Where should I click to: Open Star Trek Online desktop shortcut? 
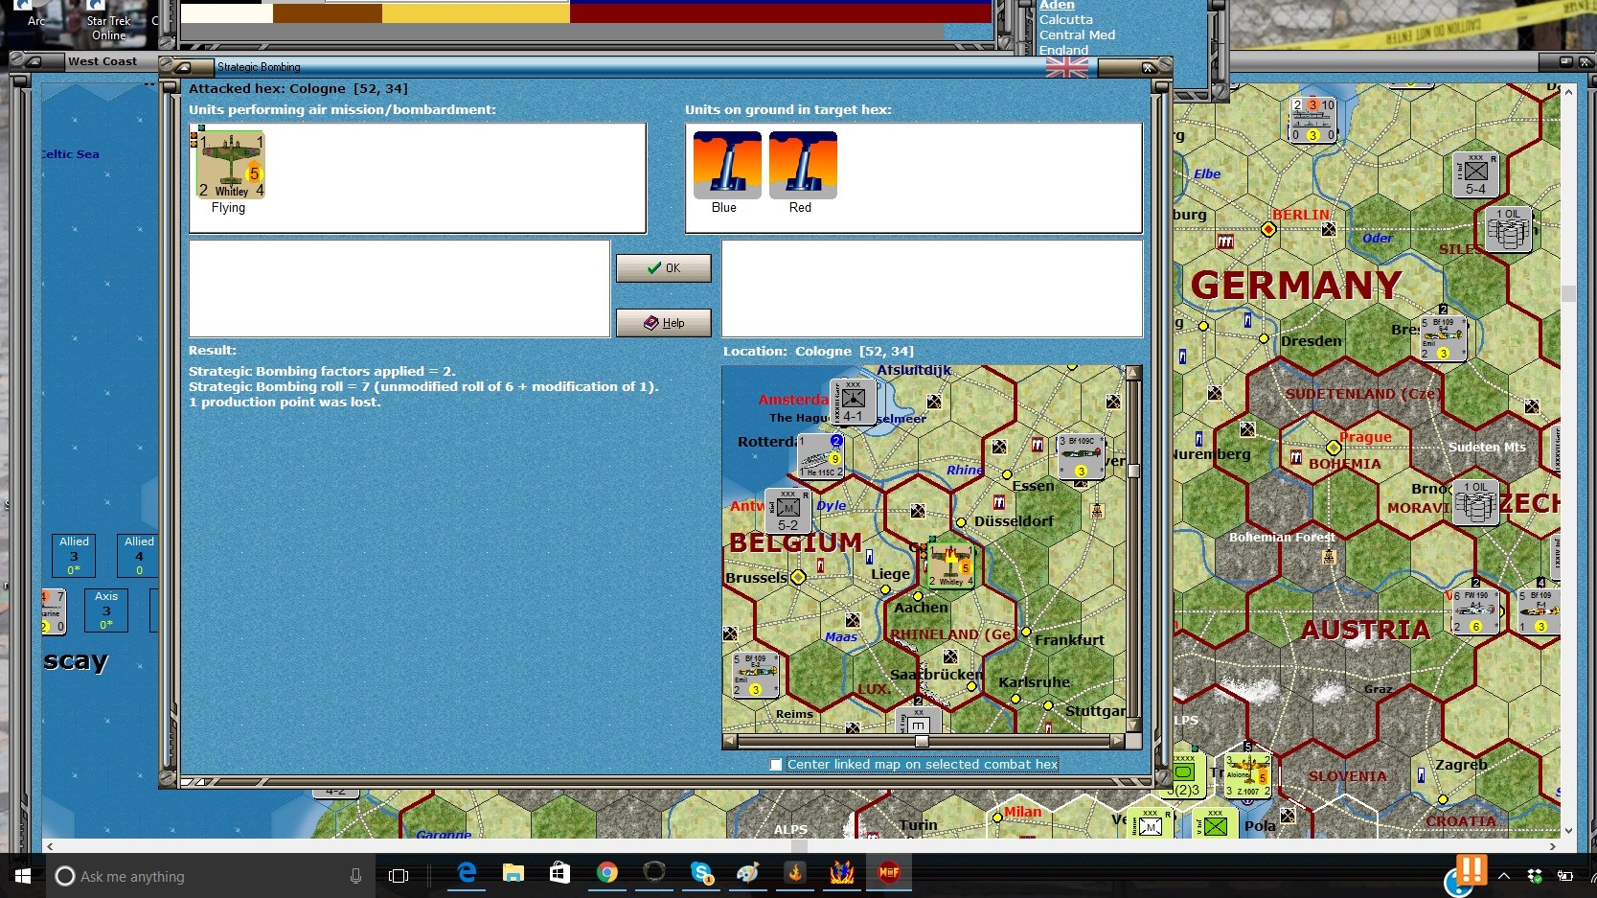(x=108, y=22)
